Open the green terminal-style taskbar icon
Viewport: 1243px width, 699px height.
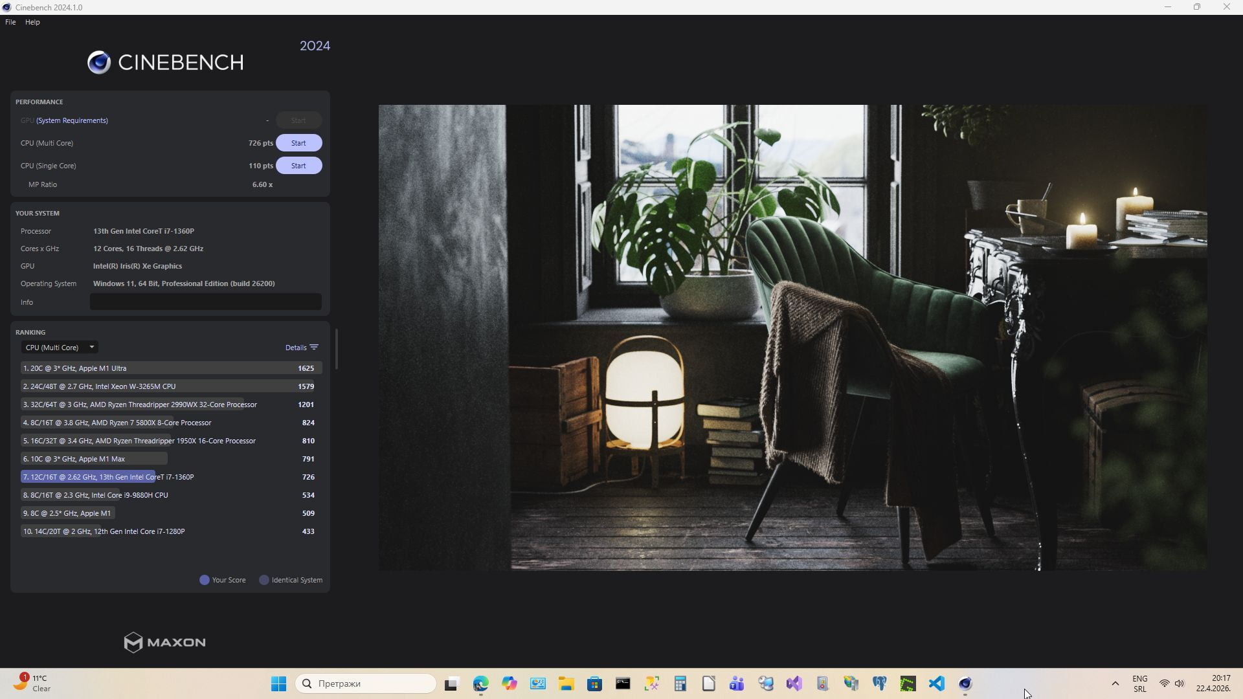(x=908, y=683)
